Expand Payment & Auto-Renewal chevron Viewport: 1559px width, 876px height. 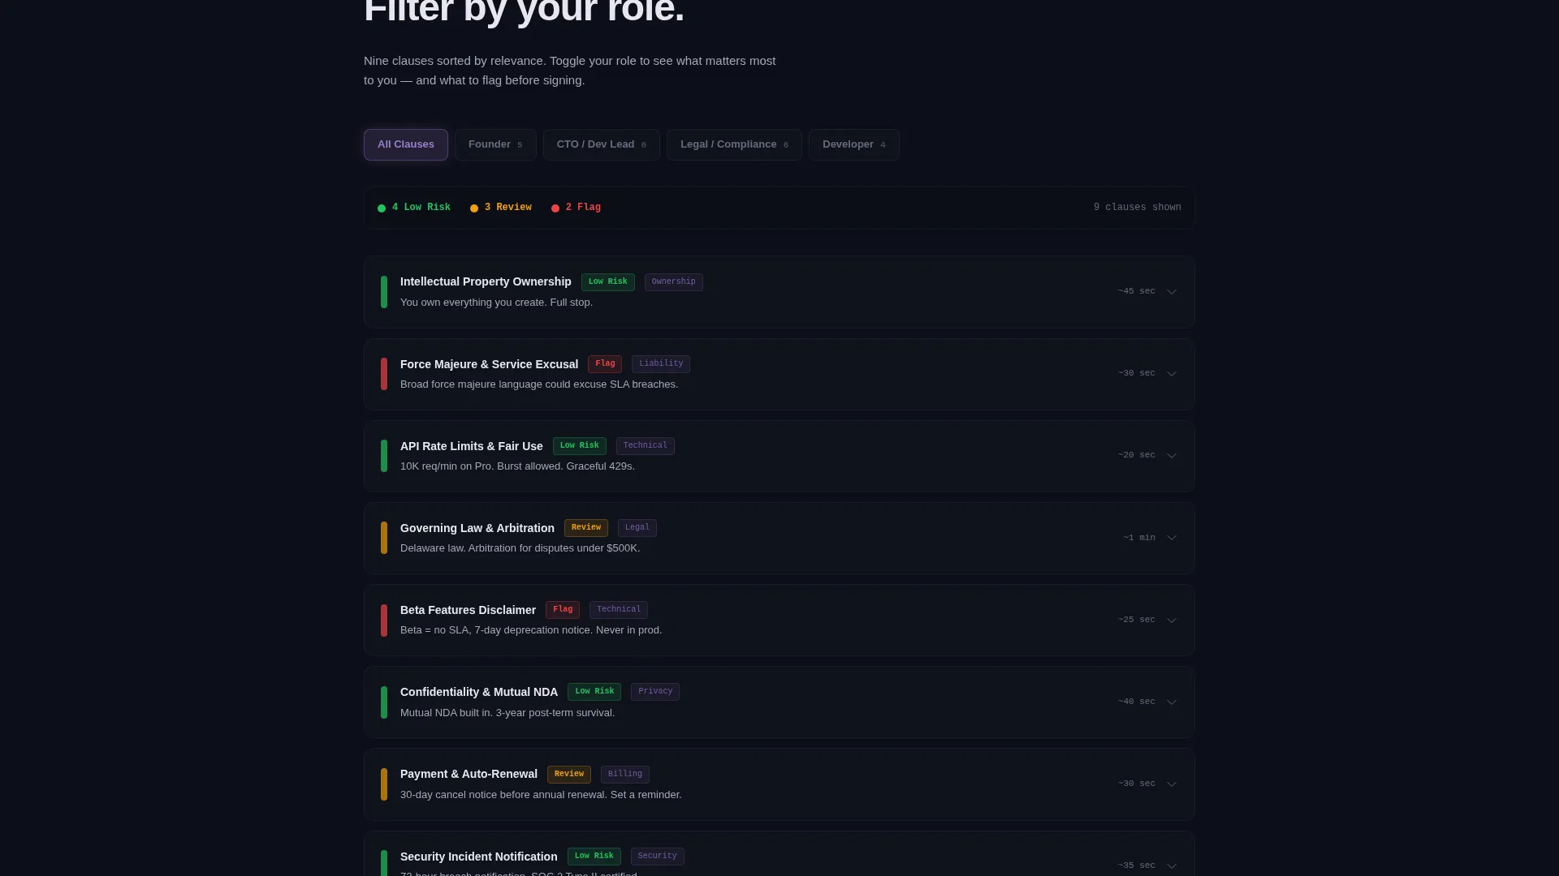coord(1172,784)
